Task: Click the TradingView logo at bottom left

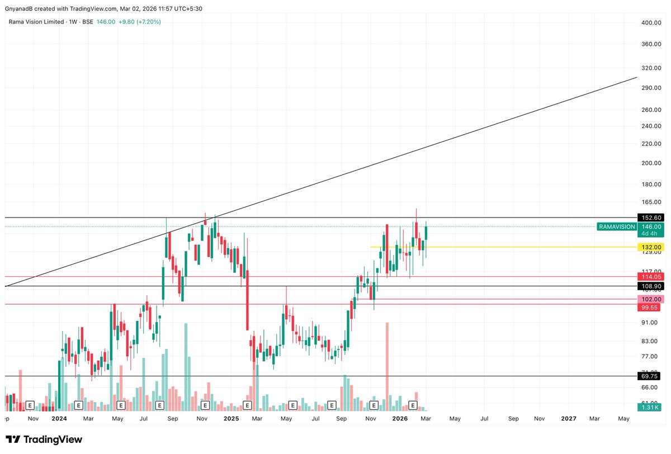Action: tap(44, 439)
